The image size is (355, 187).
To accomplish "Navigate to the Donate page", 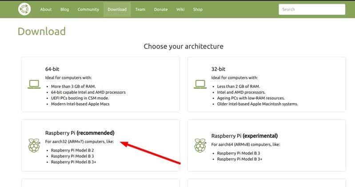I will click(160, 9).
